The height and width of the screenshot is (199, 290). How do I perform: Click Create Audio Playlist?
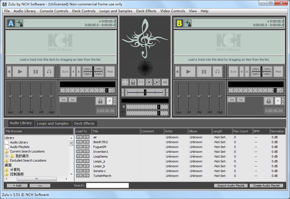point(266,186)
